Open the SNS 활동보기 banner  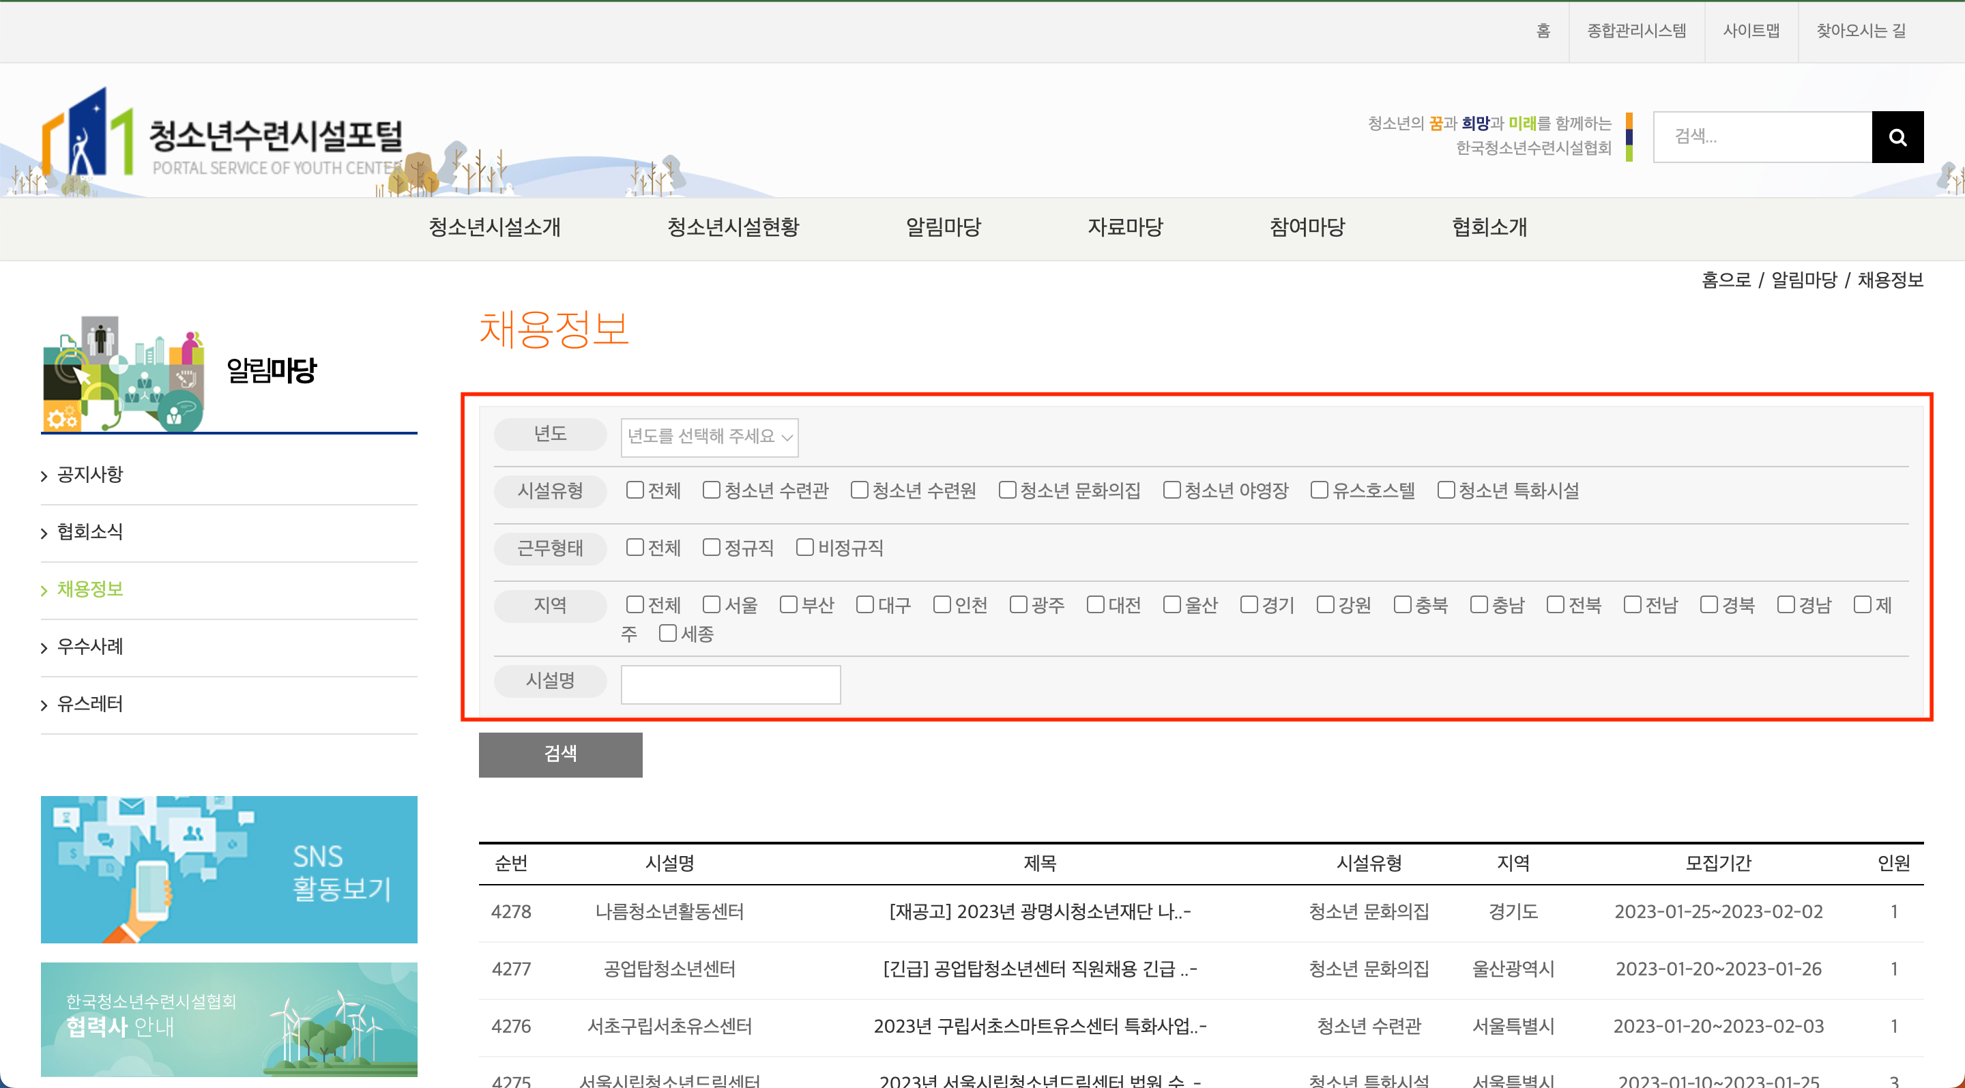pos(229,868)
